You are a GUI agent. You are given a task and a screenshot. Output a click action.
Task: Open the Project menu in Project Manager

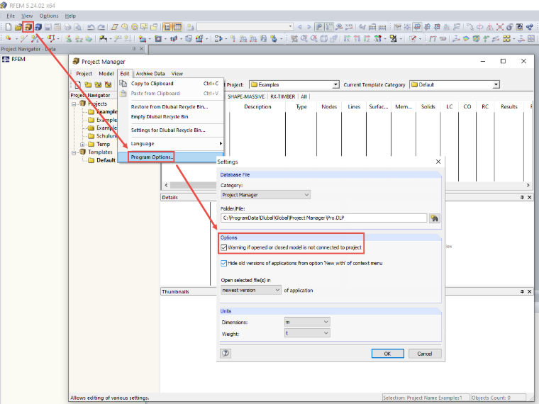[84, 74]
